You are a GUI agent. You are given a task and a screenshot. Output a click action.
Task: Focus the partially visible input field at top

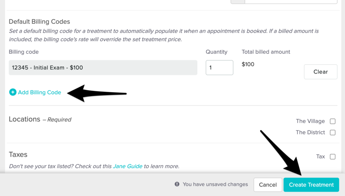(x=291, y=1)
